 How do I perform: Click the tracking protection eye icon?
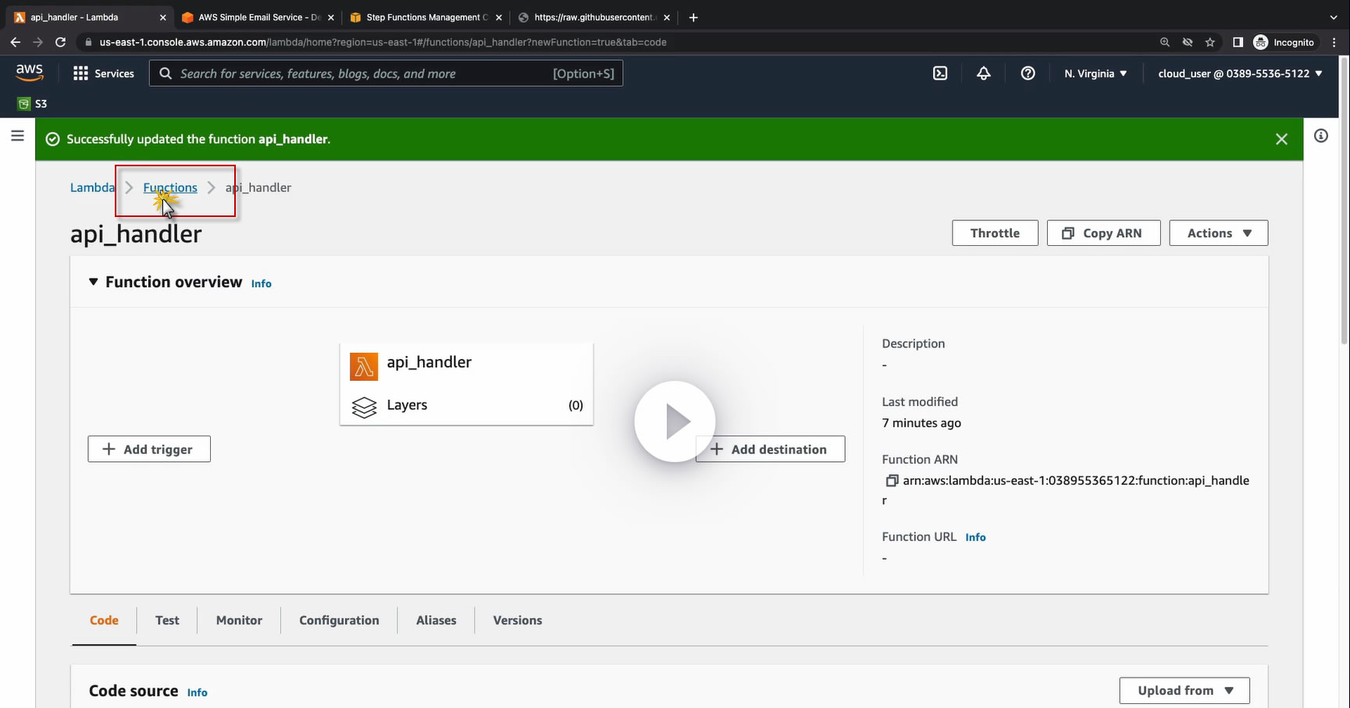(1188, 42)
